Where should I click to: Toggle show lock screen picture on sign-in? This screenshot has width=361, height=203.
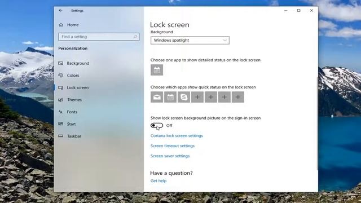tap(157, 125)
